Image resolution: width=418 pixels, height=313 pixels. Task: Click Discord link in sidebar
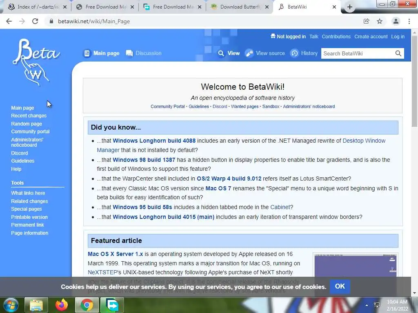point(20,153)
